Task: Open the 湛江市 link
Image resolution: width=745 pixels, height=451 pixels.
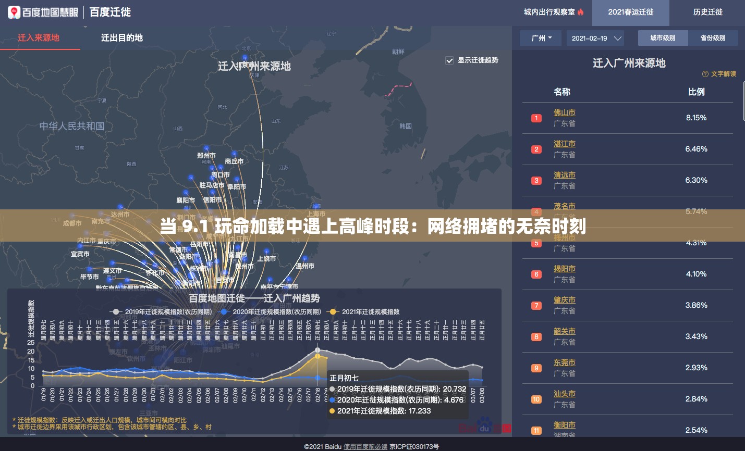Action: tap(565, 144)
